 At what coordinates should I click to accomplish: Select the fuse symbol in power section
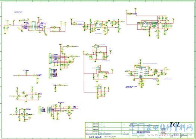[54, 28]
